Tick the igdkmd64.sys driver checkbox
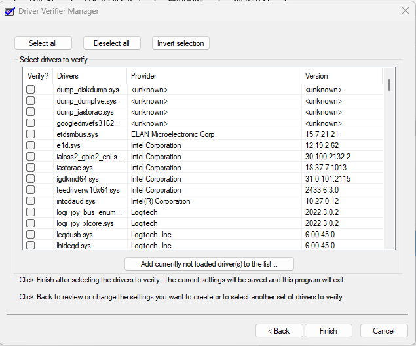This screenshot has height=346, width=416. [31, 179]
